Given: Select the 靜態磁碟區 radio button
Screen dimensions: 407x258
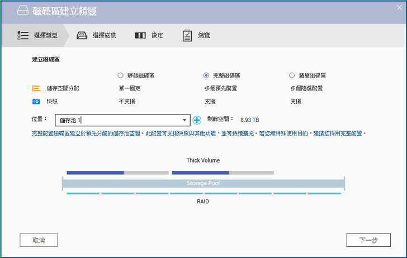Looking at the screenshot, I should coord(120,75).
